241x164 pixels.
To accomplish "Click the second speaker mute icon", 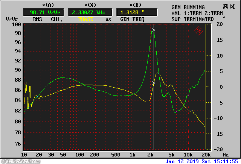I will point(233,6).
